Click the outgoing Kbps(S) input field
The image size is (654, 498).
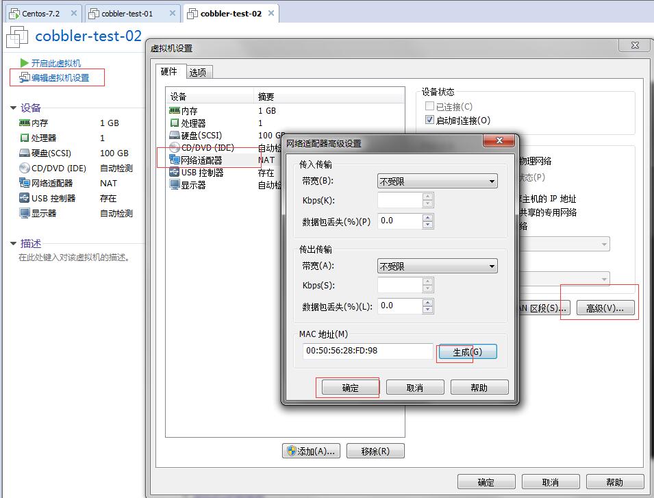click(400, 285)
